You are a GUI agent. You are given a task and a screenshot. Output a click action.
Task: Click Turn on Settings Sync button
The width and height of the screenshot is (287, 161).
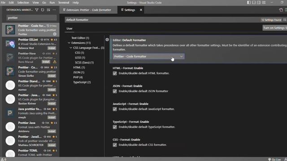[275, 28]
